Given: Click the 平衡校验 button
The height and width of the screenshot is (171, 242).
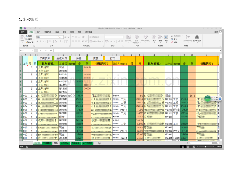Looking at the screenshot, I should point(45,58).
